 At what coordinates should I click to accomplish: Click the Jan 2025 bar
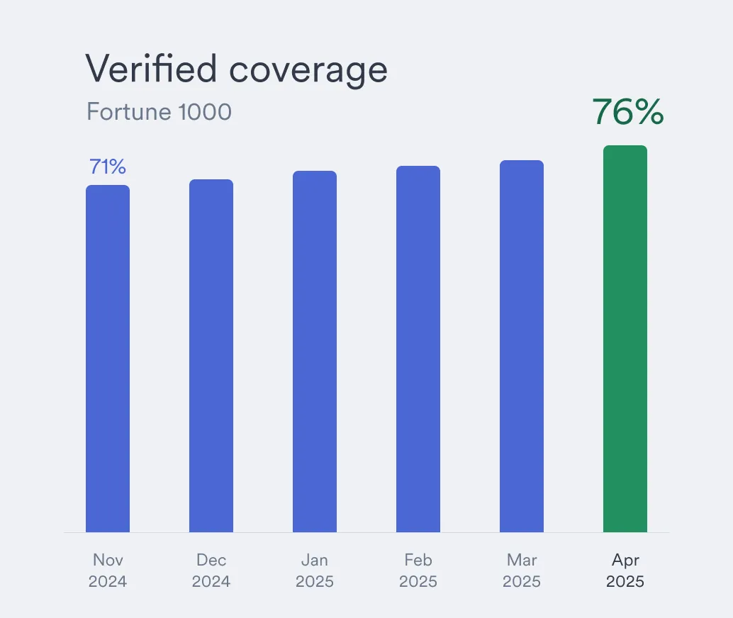315,352
